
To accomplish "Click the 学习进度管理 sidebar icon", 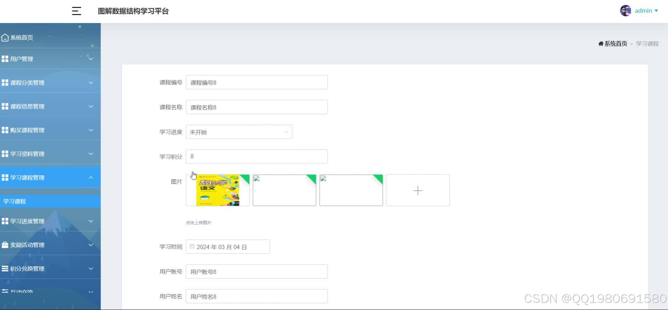I will (x=5, y=221).
